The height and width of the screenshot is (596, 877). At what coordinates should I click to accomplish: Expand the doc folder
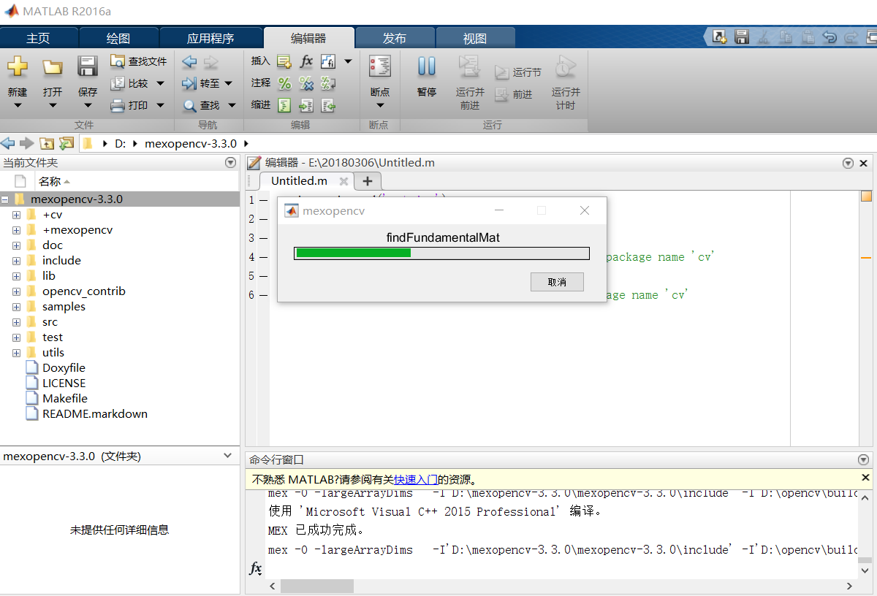click(x=16, y=245)
